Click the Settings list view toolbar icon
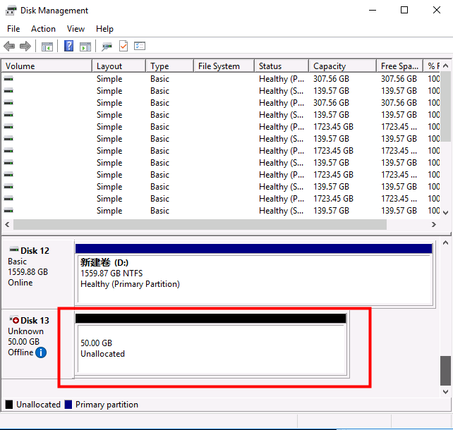Screen dimensions: 453x430 (140, 47)
